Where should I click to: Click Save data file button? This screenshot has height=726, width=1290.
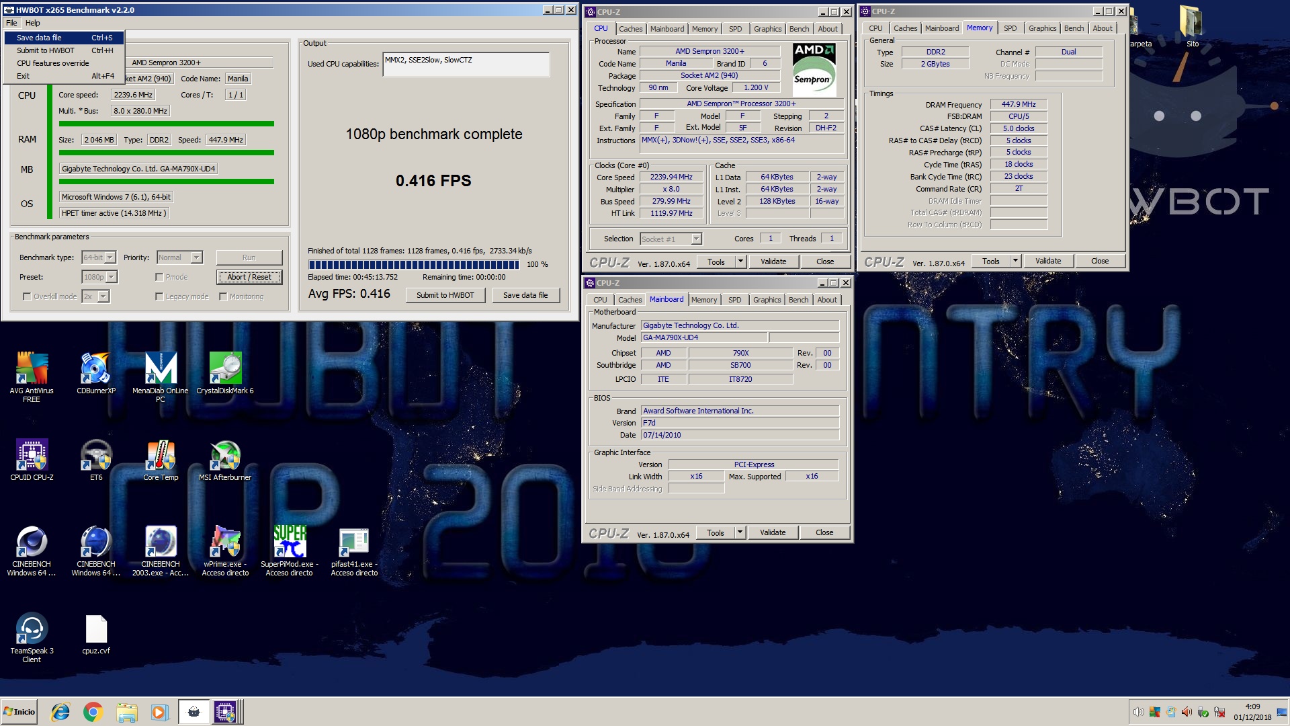coord(525,295)
